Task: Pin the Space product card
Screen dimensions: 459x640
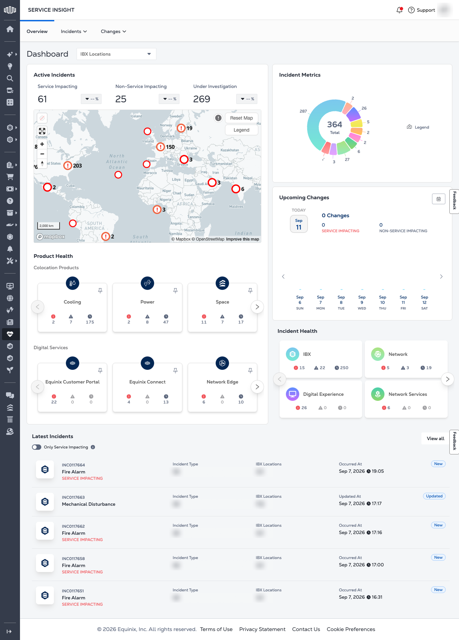Action: [x=250, y=291]
